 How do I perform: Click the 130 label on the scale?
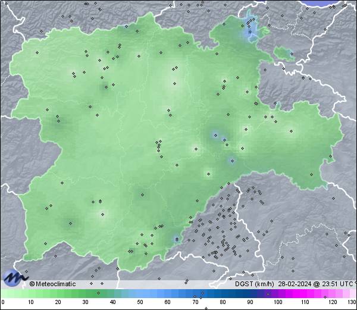(352, 302)
